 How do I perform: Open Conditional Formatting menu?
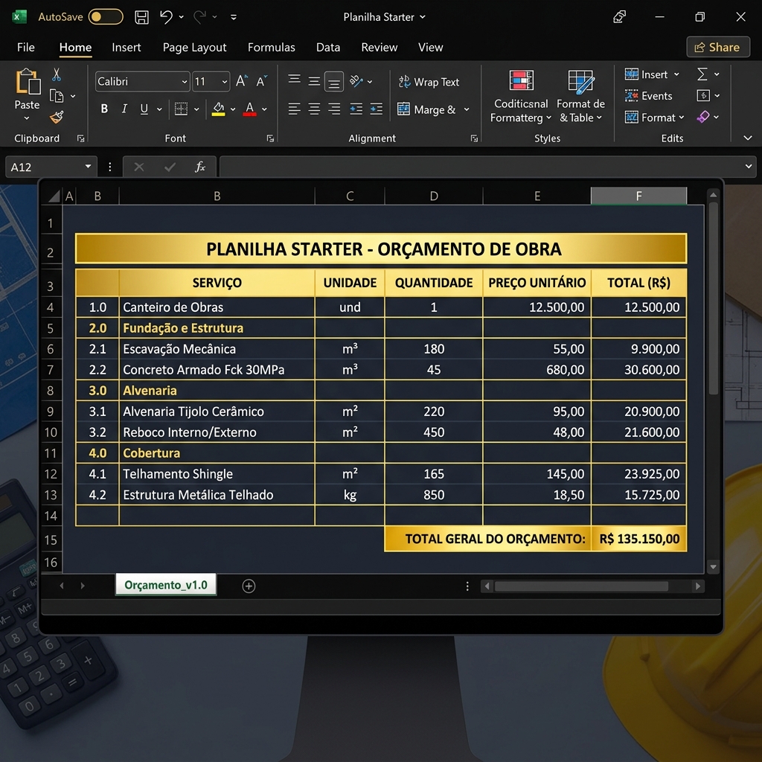coord(521,96)
